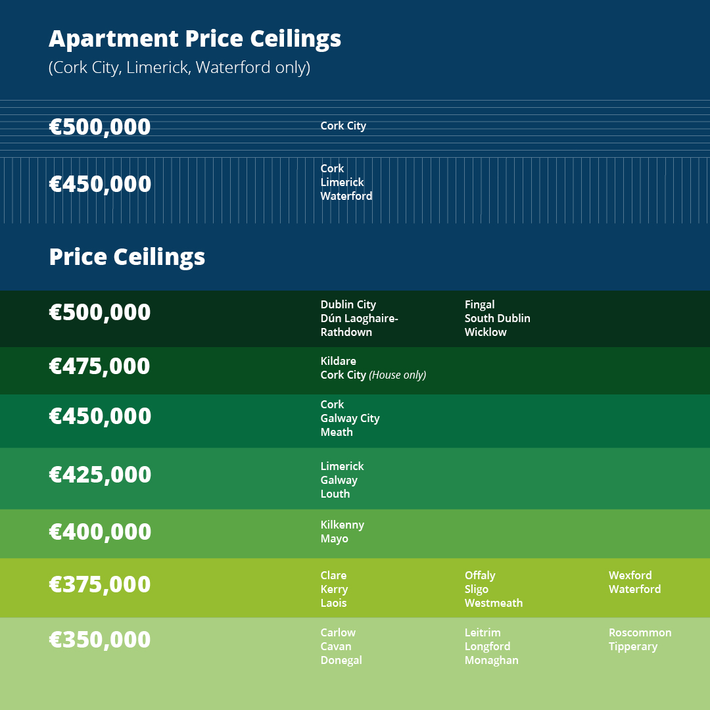
Task: Click "Kildare" in the €475,000 row
Action: coord(338,361)
